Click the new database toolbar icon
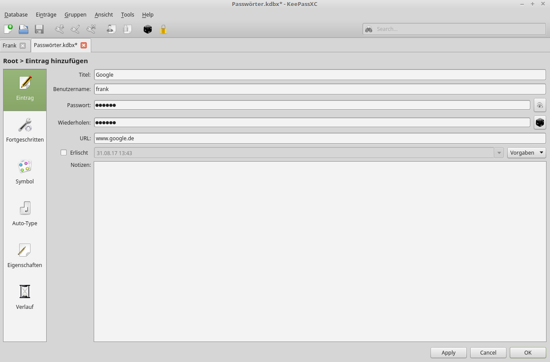This screenshot has height=362, width=550. click(x=8, y=29)
